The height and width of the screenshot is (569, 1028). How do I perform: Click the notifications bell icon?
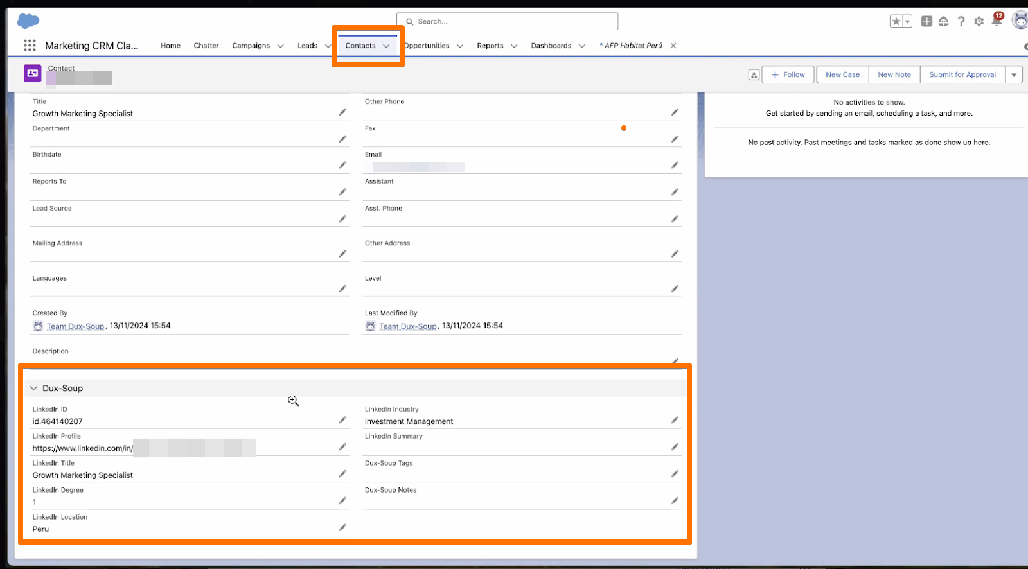pyautogui.click(x=997, y=21)
